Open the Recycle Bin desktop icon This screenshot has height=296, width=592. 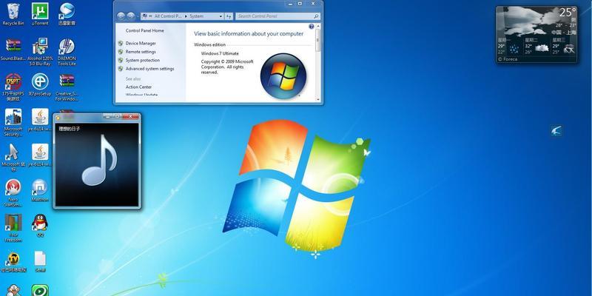(13, 14)
